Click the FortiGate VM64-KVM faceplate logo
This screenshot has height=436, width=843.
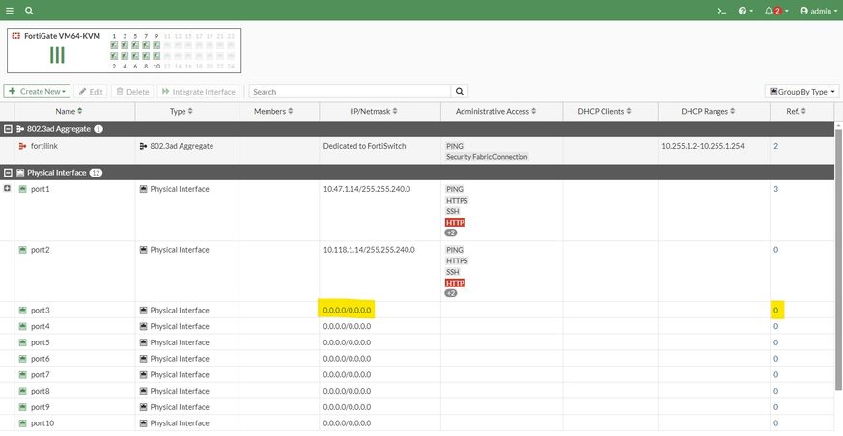tap(15, 36)
